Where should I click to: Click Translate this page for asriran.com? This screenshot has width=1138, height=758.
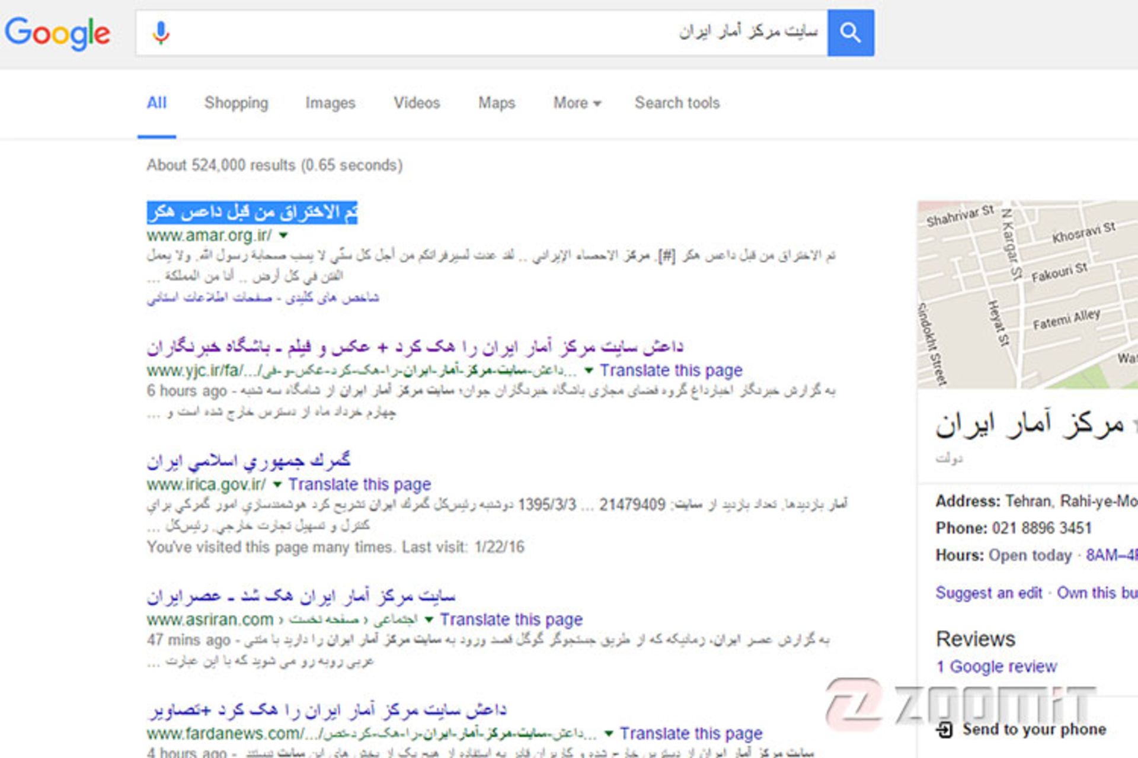coord(511,619)
